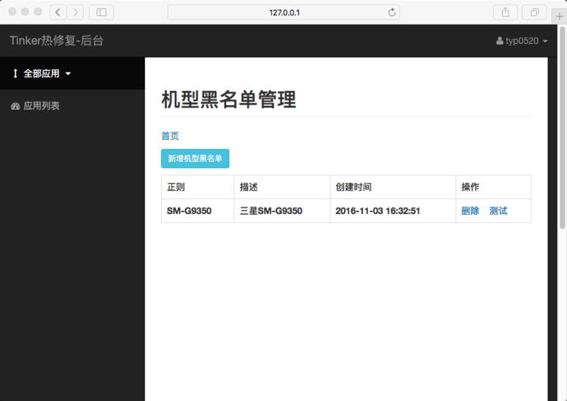Viewport: 567px width, 401px height.
Task: Click the Tinker热修复-后台 brand title
Action: point(57,41)
